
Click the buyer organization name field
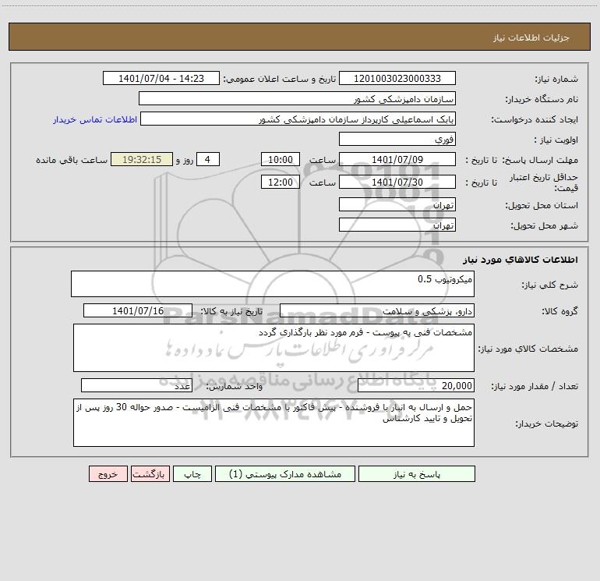click(297, 98)
